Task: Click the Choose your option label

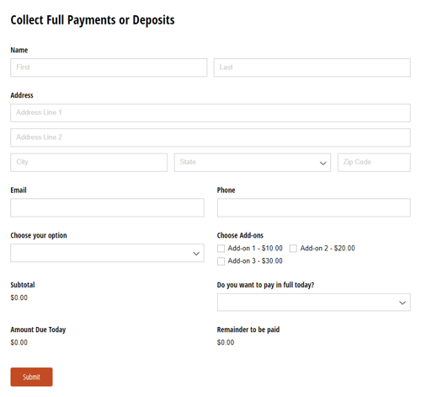Action: (39, 235)
